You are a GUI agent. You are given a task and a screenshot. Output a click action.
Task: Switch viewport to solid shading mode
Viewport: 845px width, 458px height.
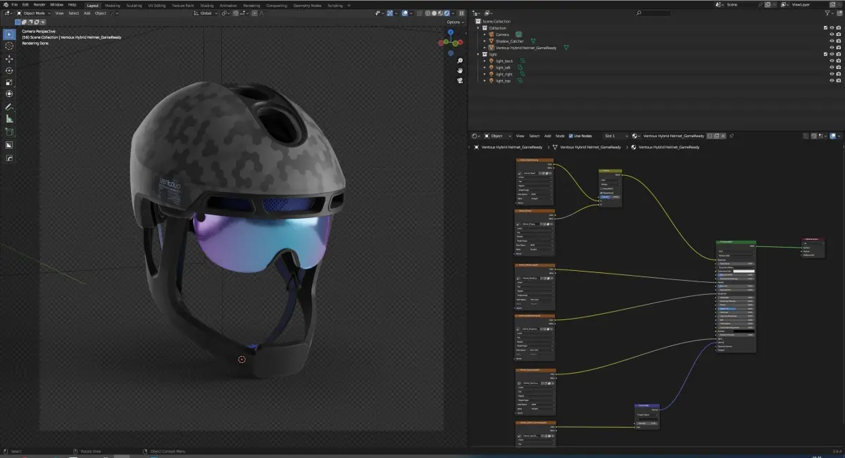click(x=435, y=13)
